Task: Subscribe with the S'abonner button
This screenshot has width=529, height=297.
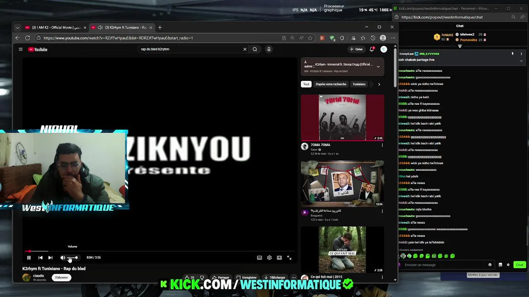Action: click(x=62, y=278)
